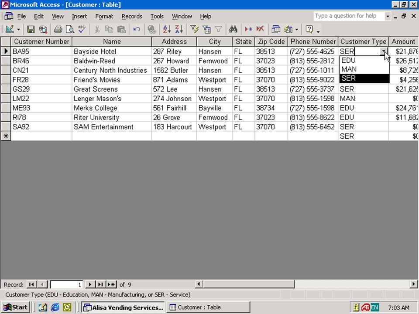Click the Cut scissors icon
This screenshot has height=314, width=419.
pyautogui.click(x=97, y=29)
